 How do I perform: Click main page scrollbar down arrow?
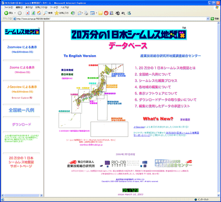point(218,195)
